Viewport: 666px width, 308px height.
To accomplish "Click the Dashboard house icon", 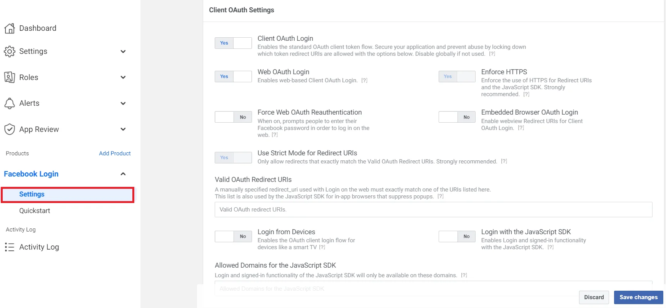I will point(10,28).
